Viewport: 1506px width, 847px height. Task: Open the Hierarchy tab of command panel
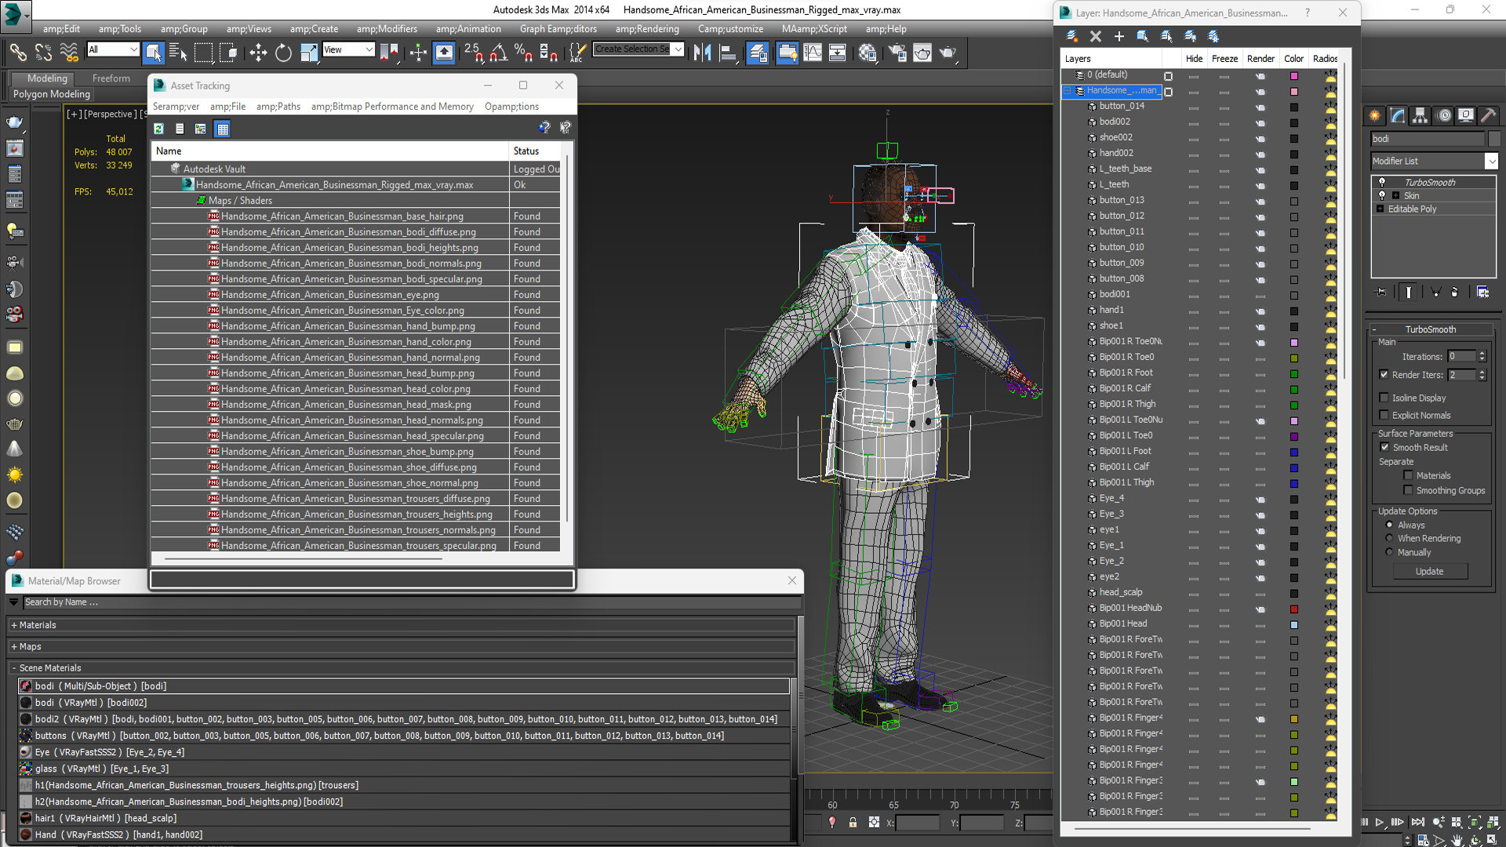point(1421,115)
